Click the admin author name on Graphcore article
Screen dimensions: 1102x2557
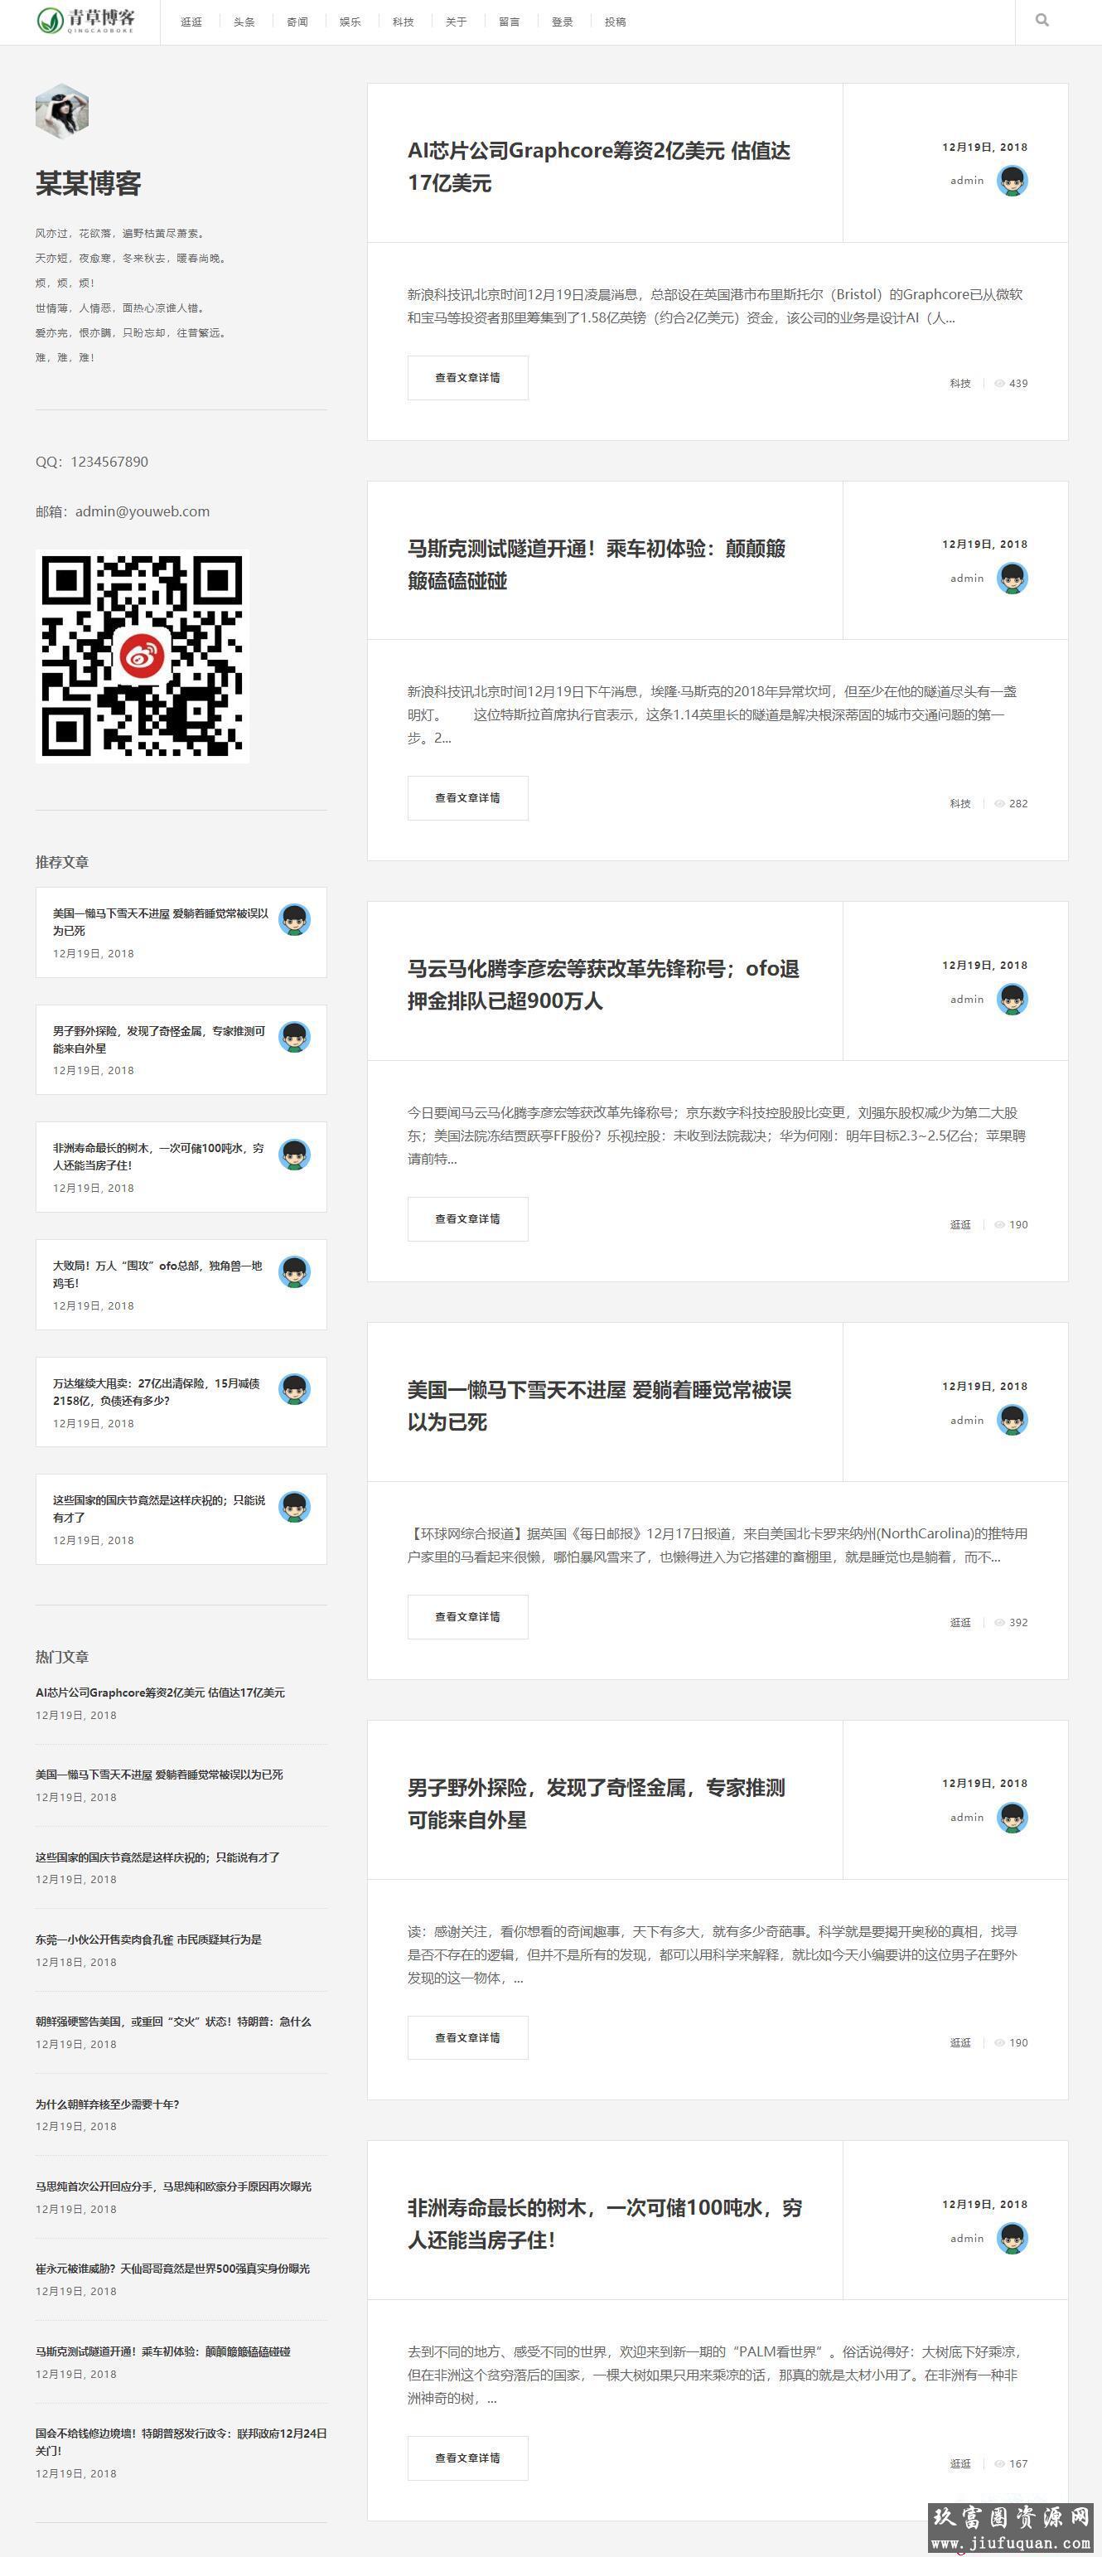(967, 181)
